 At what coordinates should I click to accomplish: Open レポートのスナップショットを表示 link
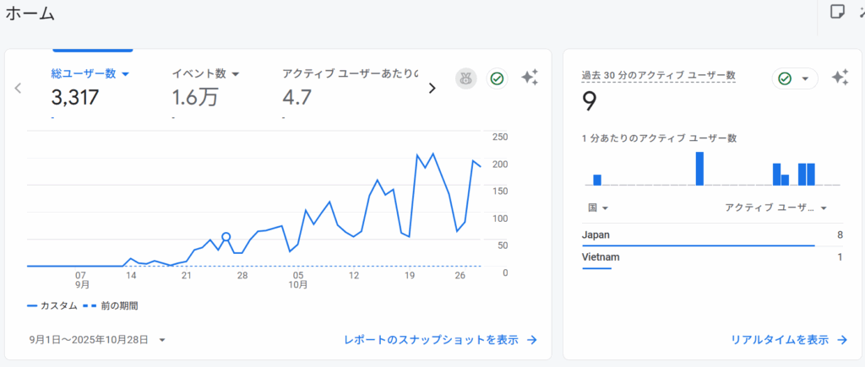pyautogui.click(x=431, y=340)
